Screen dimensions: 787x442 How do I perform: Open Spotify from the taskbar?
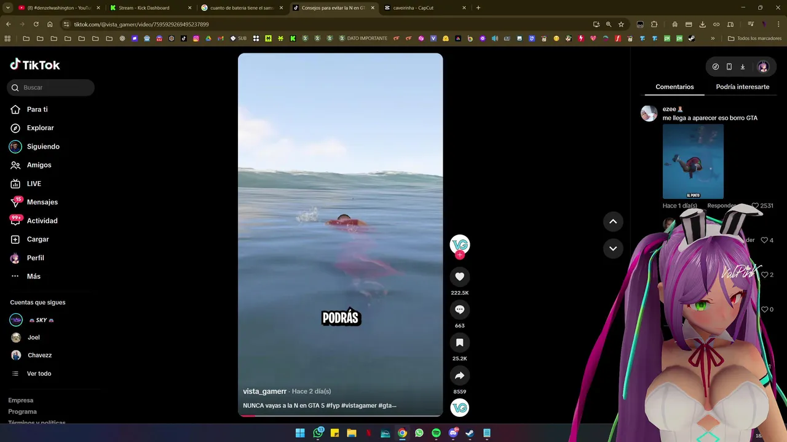tap(436, 433)
